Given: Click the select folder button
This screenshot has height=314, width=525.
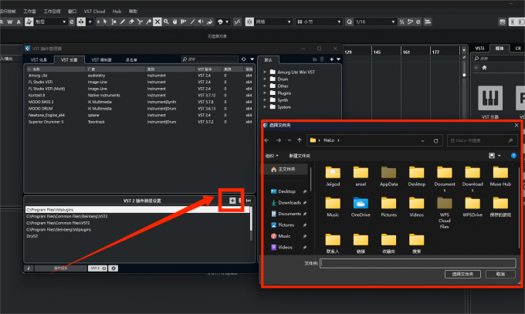Looking at the screenshot, I should (x=462, y=274).
